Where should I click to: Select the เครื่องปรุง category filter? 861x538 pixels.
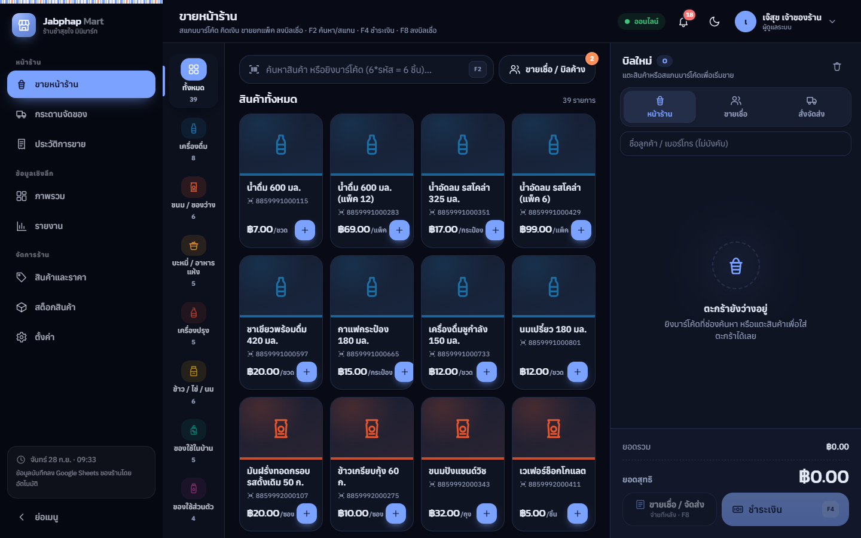[x=193, y=324]
